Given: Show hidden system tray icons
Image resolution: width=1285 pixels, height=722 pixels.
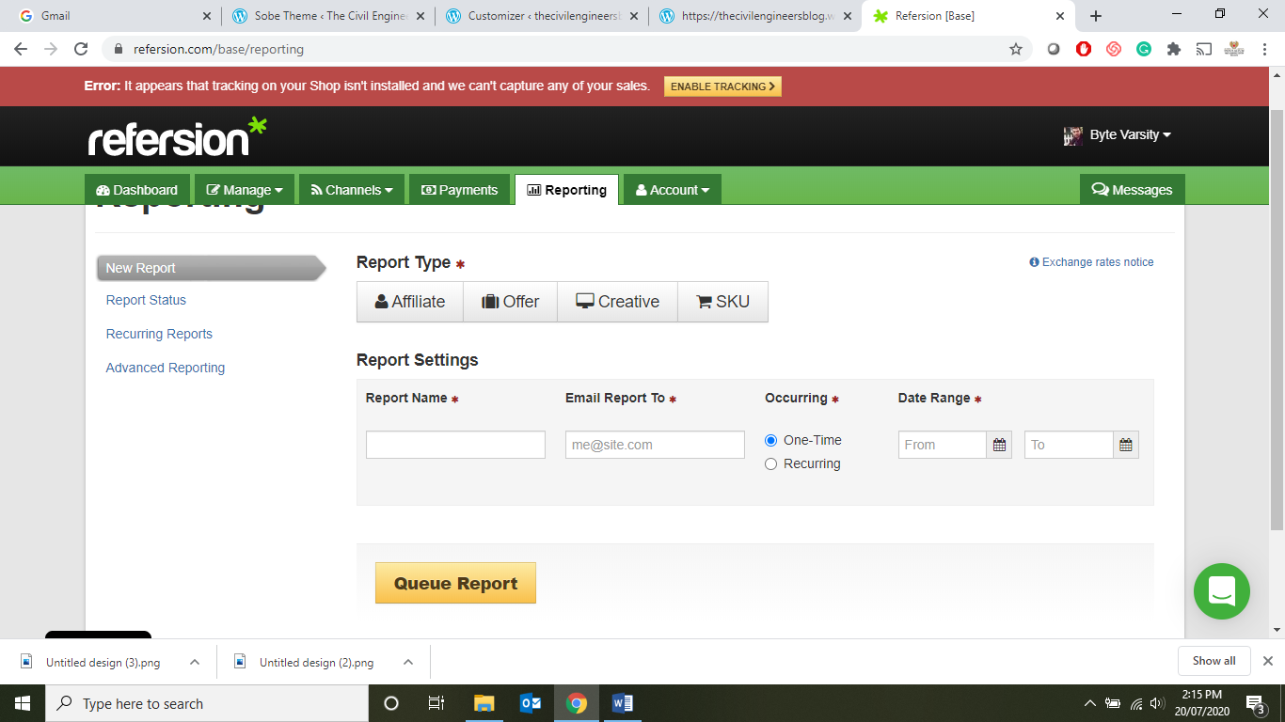Looking at the screenshot, I should tap(1089, 703).
